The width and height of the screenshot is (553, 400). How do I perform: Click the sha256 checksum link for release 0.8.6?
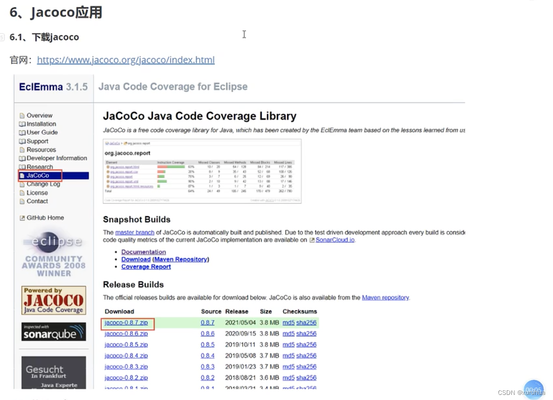[x=306, y=333]
